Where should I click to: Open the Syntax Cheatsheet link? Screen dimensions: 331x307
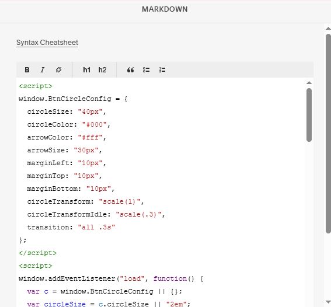(x=47, y=43)
